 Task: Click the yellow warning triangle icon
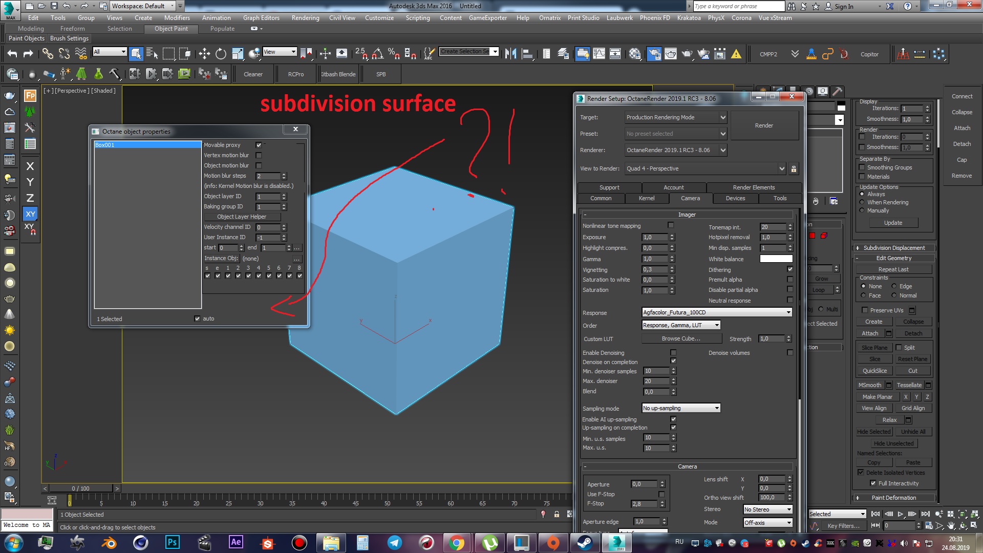click(736, 54)
